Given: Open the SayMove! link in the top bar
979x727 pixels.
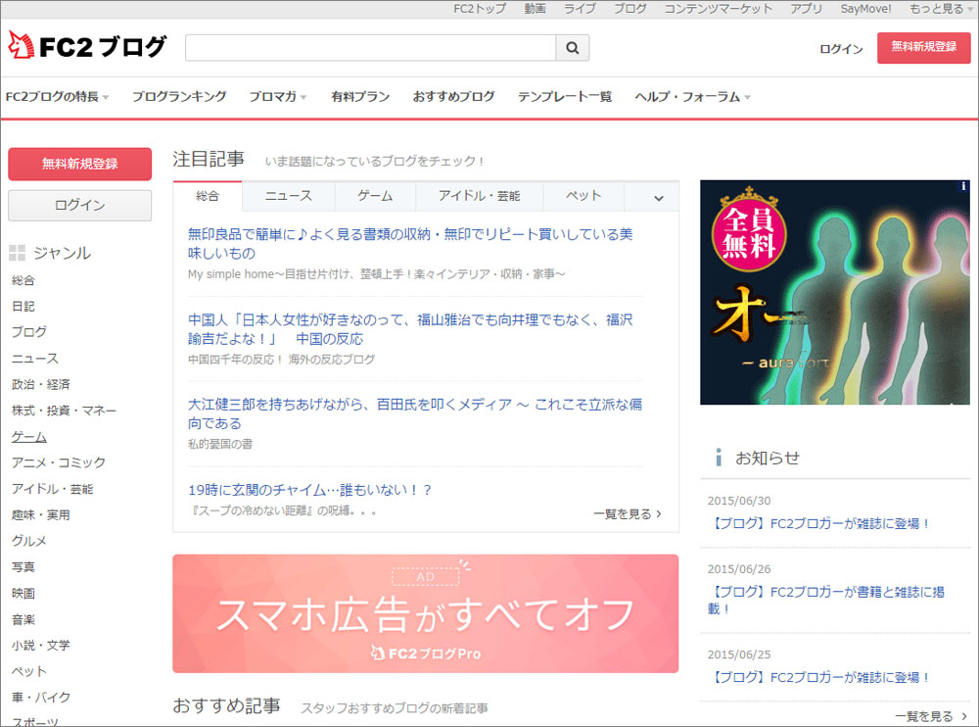Looking at the screenshot, I should (x=866, y=9).
